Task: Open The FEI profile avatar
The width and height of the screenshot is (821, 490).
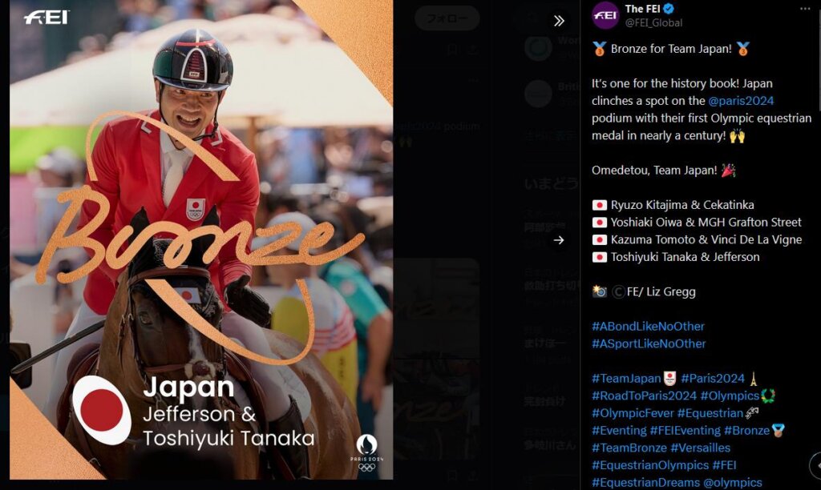Action: 605,15
